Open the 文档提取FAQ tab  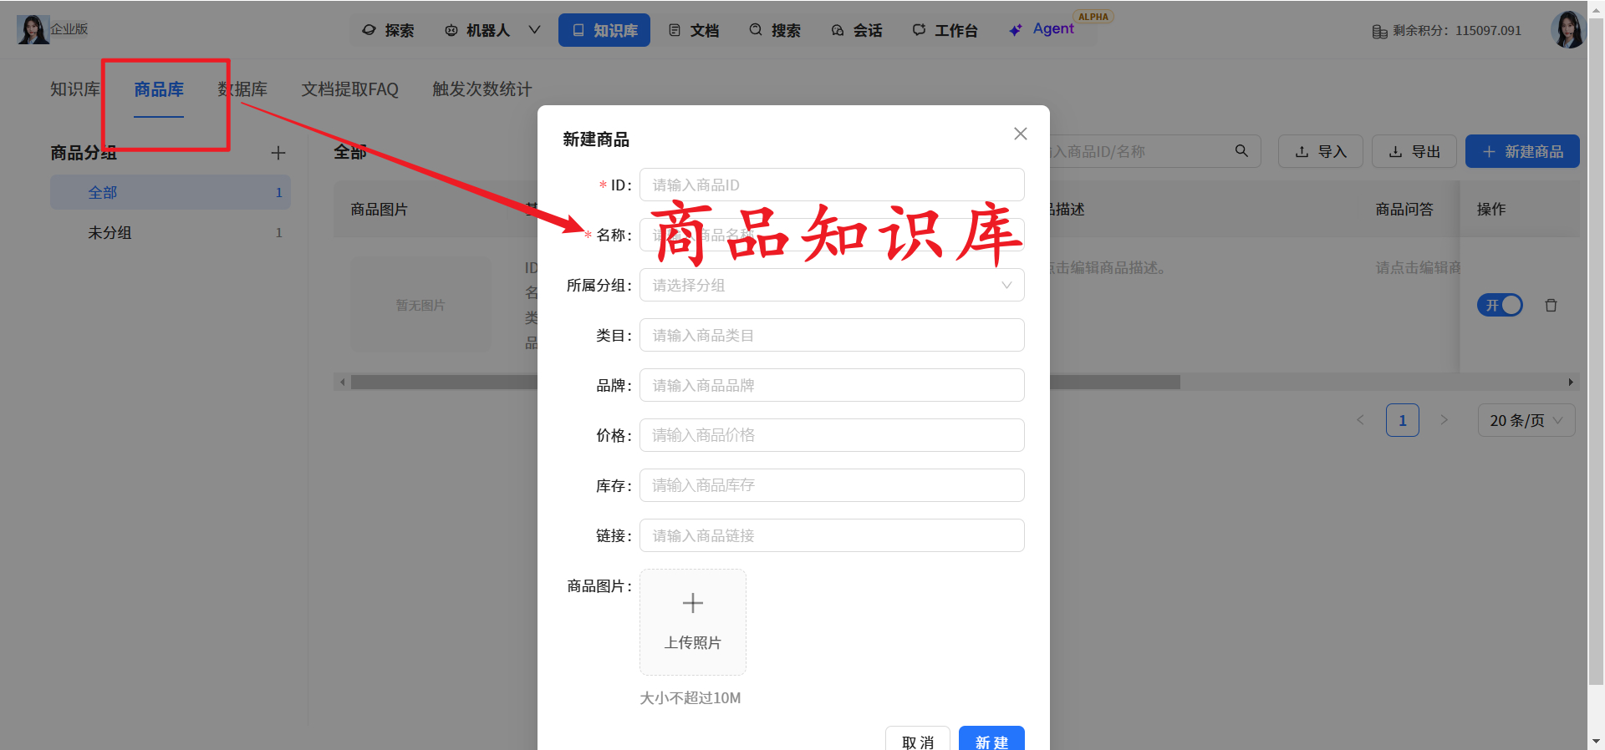[x=349, y=89]
